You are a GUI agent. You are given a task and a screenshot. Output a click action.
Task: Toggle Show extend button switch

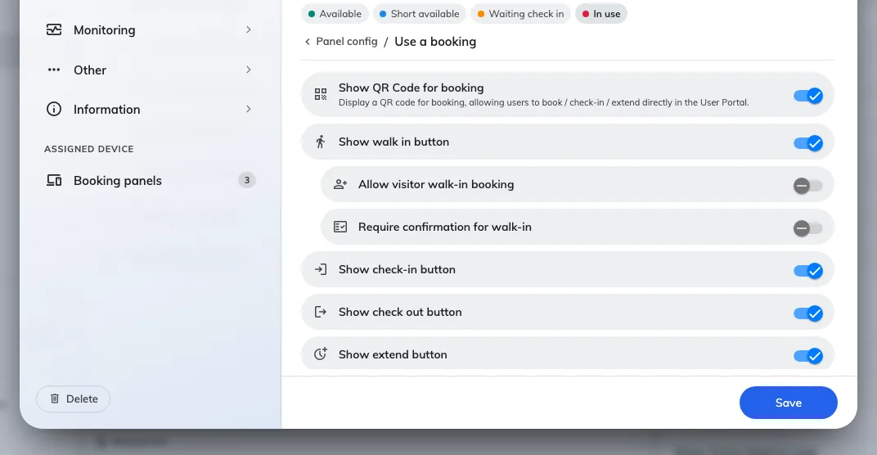(x=808, y=355)
